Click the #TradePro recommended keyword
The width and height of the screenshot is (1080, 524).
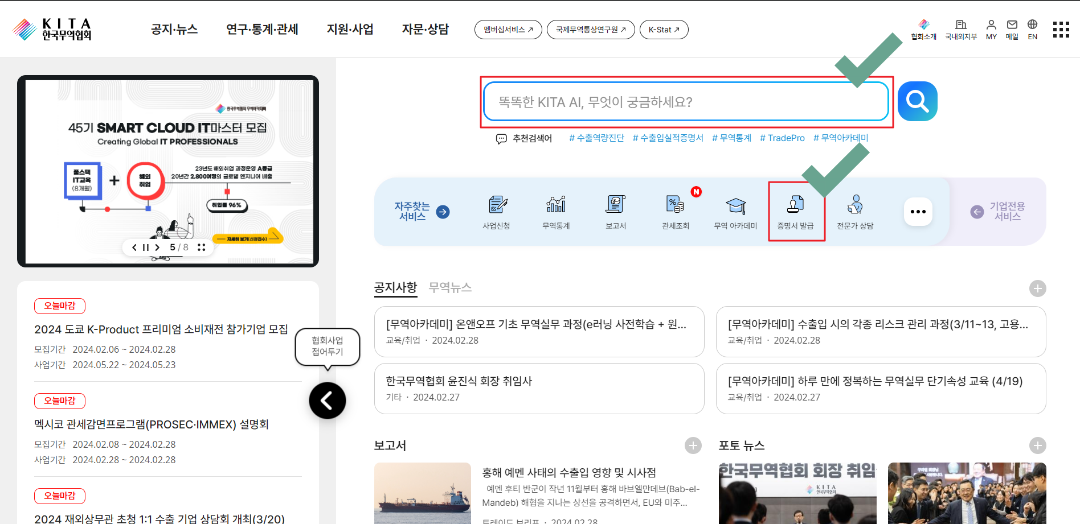tap(782, 138)
